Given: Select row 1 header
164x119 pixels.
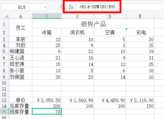Looking at the screenshot, I should tap(4, 24).
